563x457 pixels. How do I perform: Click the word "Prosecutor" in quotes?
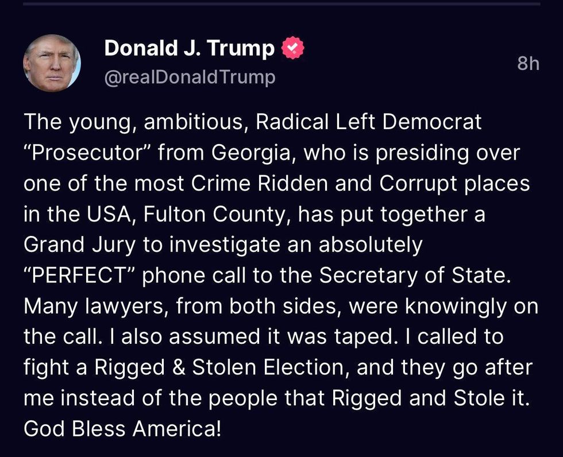[x=88, y=153]
